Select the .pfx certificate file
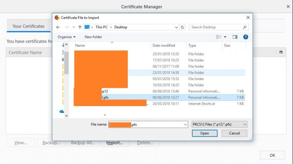 tap(159, 97)
